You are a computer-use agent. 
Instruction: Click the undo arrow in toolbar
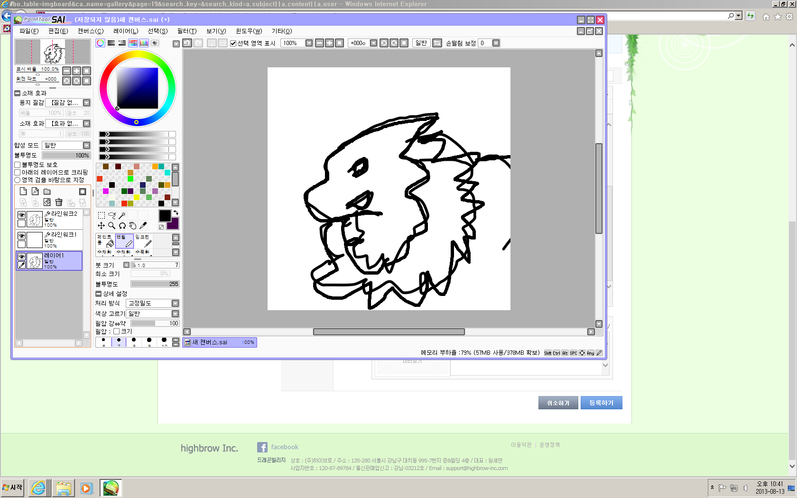[x=187, y=43]
